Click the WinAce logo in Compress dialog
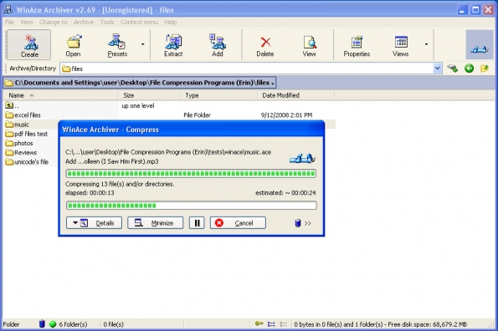The height and width of the screenshot is (331, 498). tap(302, 158)
